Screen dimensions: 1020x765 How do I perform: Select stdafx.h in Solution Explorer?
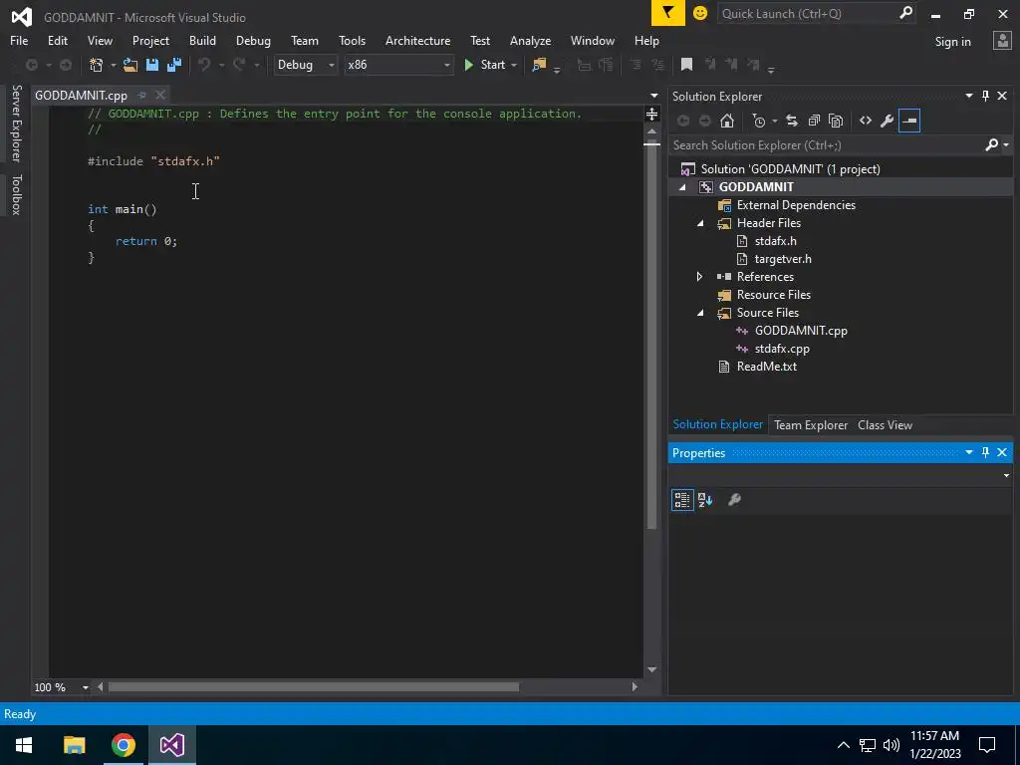pos(775,241)
